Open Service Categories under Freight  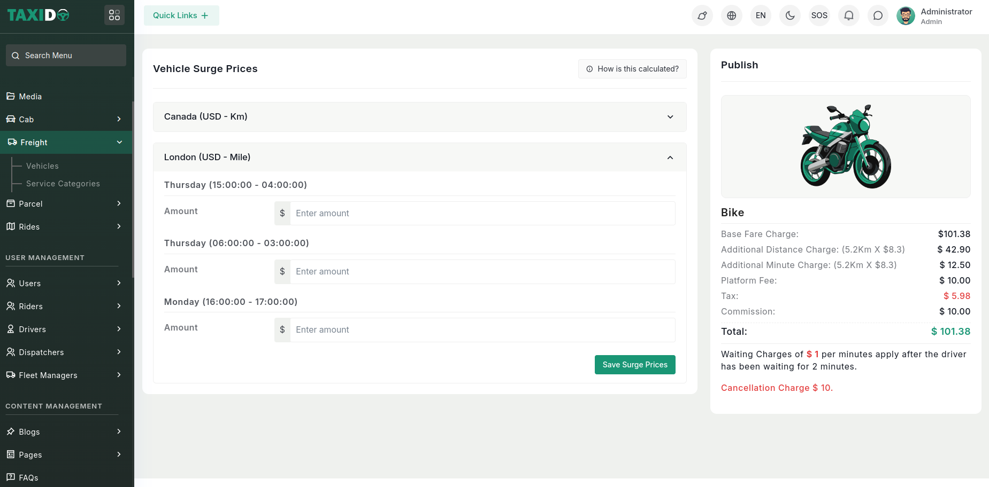[63, 184]
